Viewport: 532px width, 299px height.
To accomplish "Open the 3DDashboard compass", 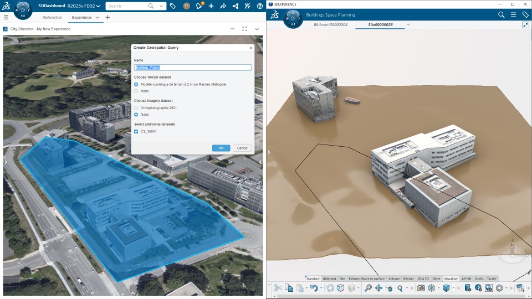I will (23, 10).
